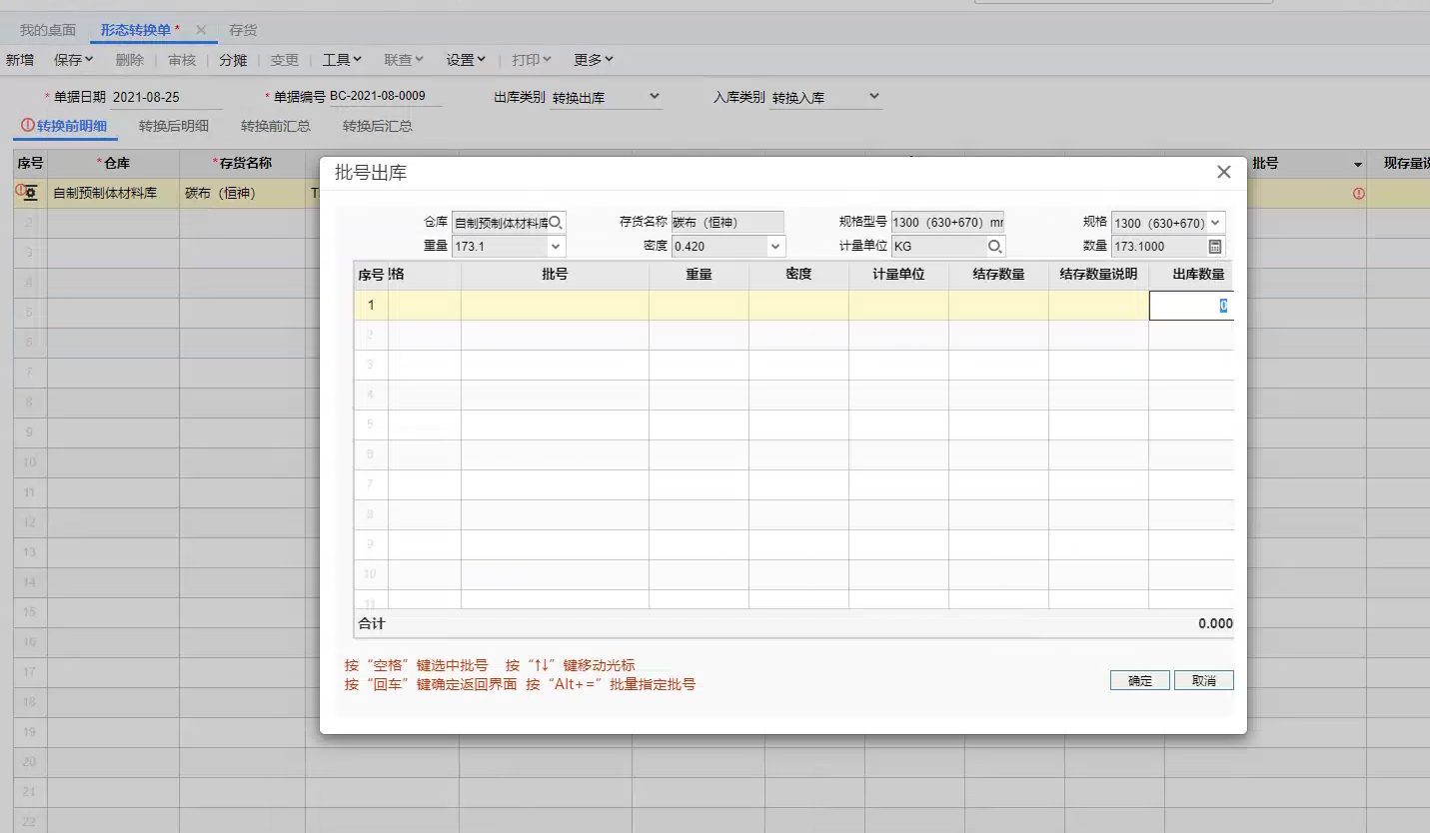Click the 存货名称 column header in main grid

[242, 163]
